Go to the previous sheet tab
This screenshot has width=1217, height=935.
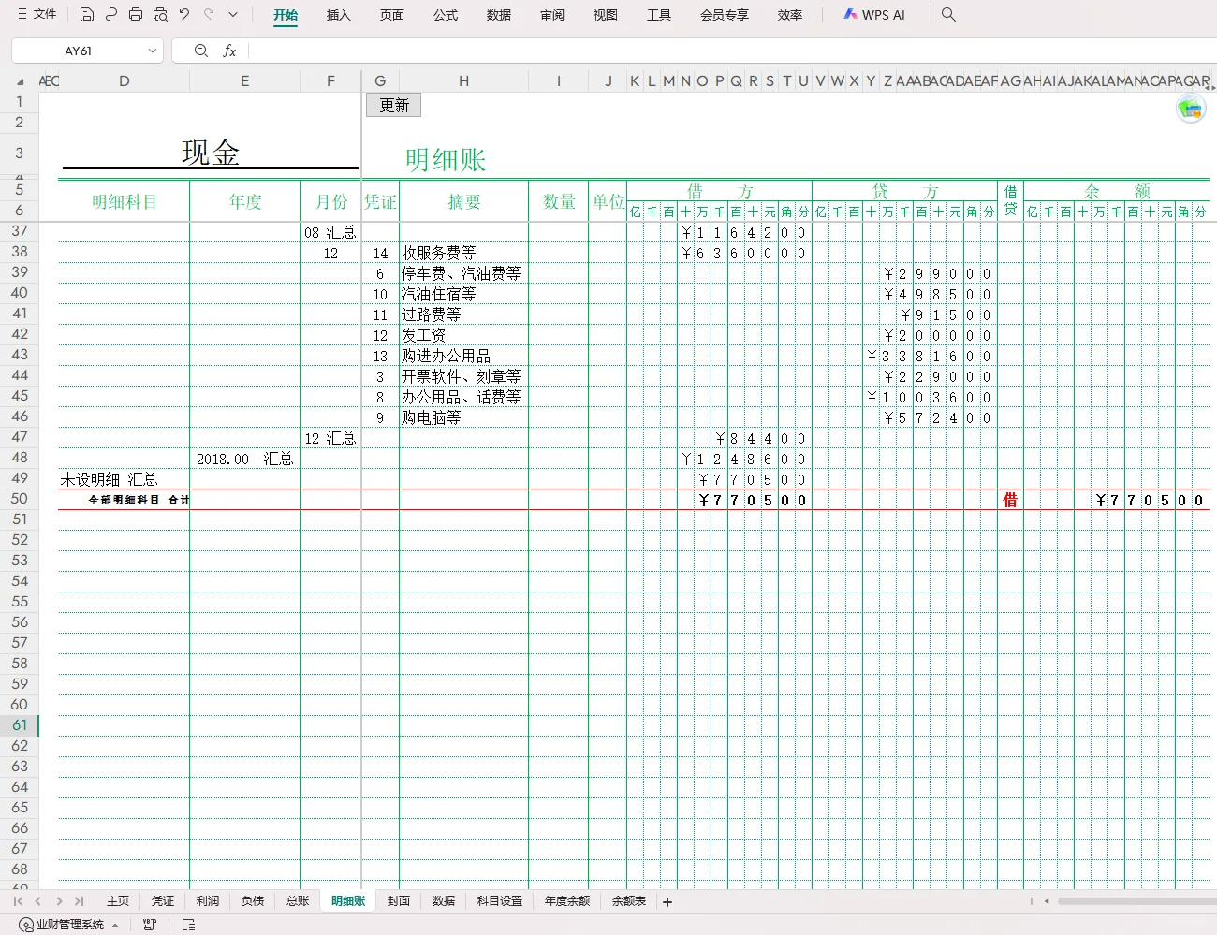(38, 901)
